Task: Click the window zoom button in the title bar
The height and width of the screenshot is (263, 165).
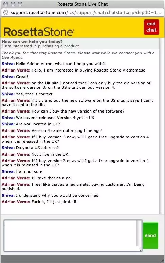Action: point(20,4)
